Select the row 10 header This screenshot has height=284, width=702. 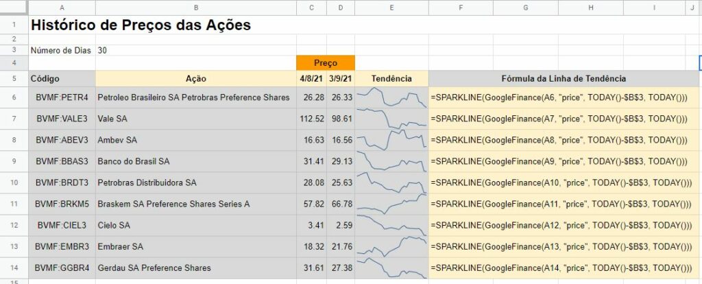(x=14, y=182)
